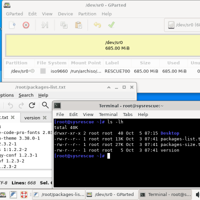
Task: Close the version tab with its X
Action: point(44,117)
